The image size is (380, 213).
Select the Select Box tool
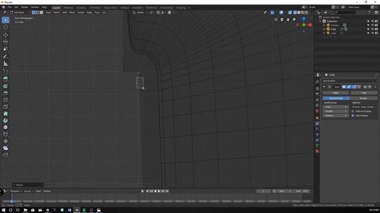point(5,20)
